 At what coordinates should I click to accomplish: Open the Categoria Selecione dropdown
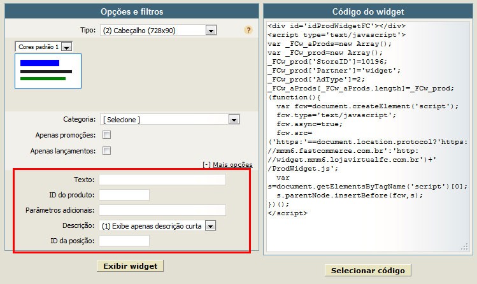(x=170, y=120)
